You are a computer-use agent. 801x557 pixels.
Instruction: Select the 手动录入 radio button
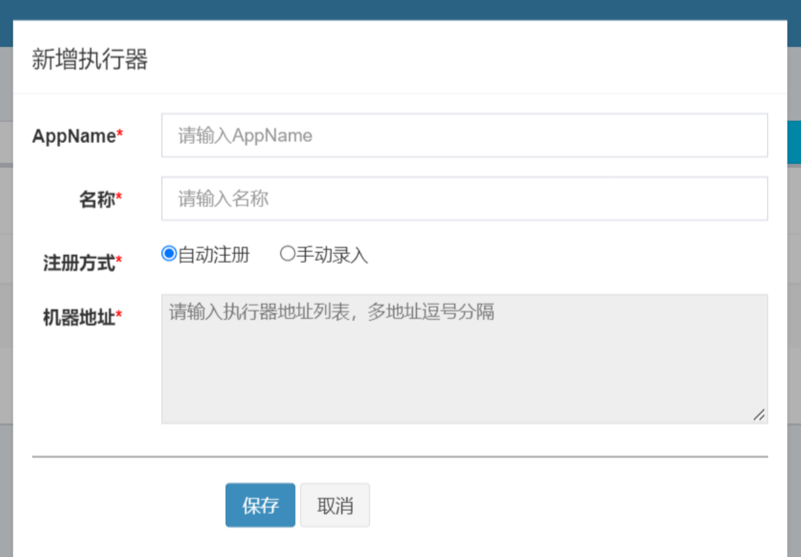[287, 254]
